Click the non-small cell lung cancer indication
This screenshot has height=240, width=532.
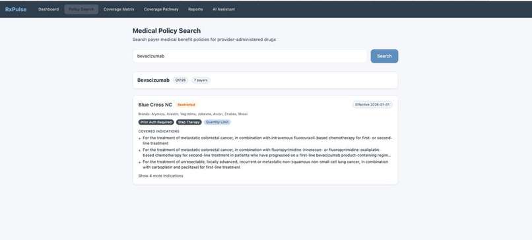pos(265,164)
